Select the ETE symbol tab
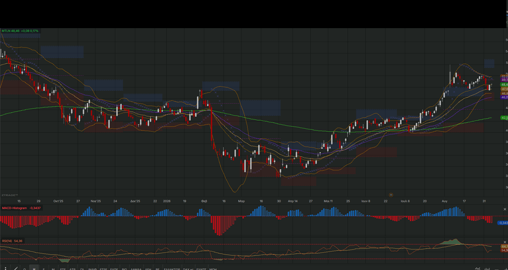The height and width of the screenshot is (270, 508). [63, 269]
